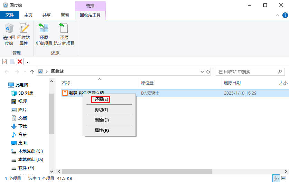Click Restore Selected Items (还原选定的项目) icon
Screen dimensions: 289x182
click(x=64, y=34)
